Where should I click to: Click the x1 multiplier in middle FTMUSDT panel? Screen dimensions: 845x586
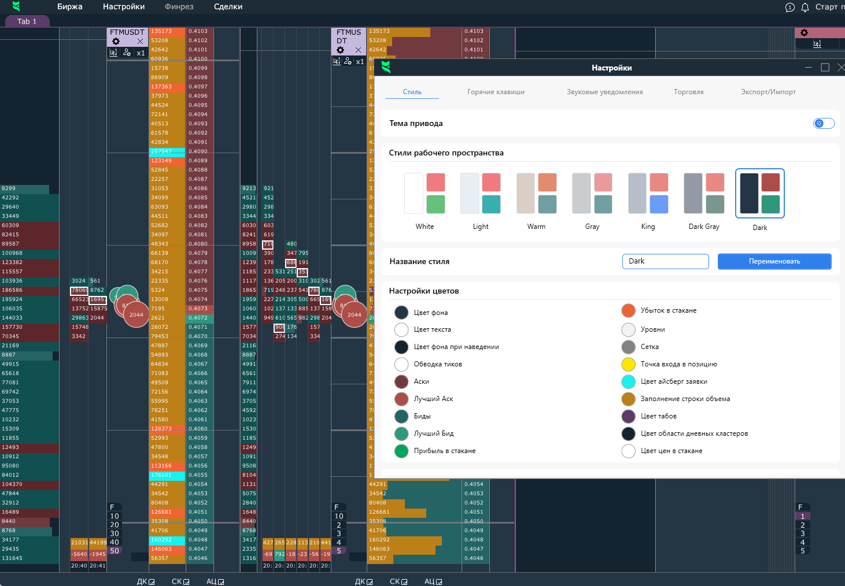coord(360,62)
